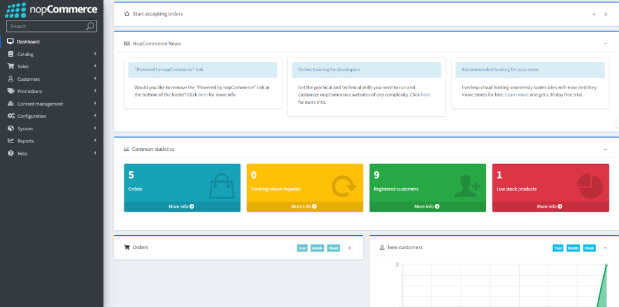Image resolution: width=619 pixels, height=307 pixels.
Task: Click the Dashboard monitor icon
Action: (10, 42)
